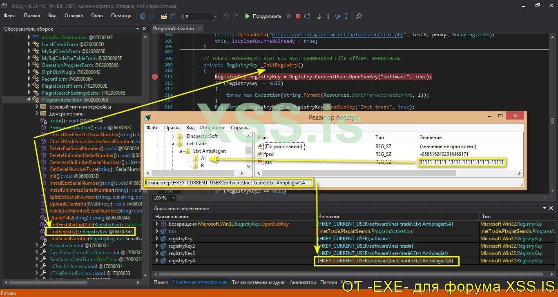Expand the PlagiatSearchForm class node
The image size is (558, 297).
[29, 86]
